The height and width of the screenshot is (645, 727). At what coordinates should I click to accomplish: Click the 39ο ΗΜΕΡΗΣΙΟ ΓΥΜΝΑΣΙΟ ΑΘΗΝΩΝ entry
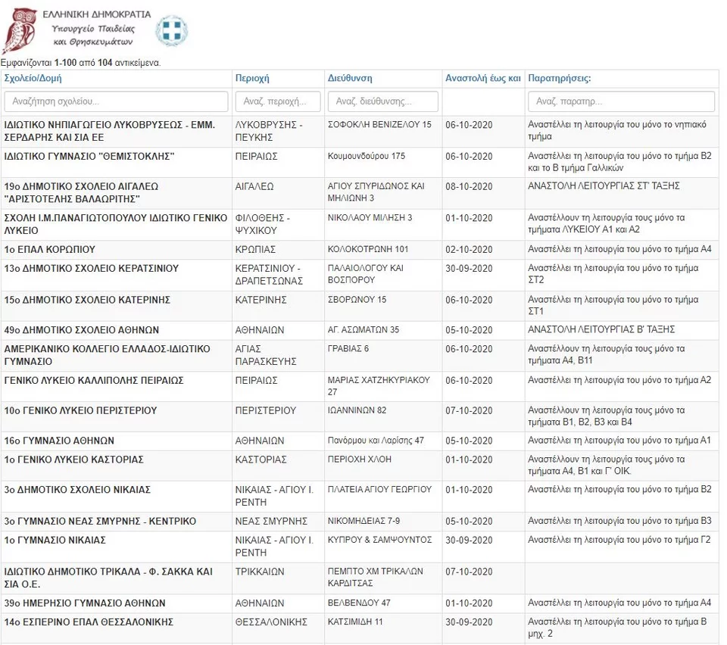pyautogui.click(x=85, y=603)
